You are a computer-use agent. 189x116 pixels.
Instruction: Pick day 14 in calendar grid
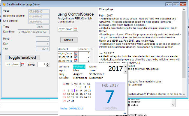pos(73,94)
